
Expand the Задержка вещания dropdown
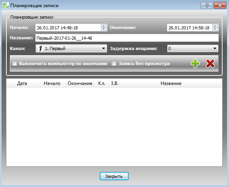[193, 48]
